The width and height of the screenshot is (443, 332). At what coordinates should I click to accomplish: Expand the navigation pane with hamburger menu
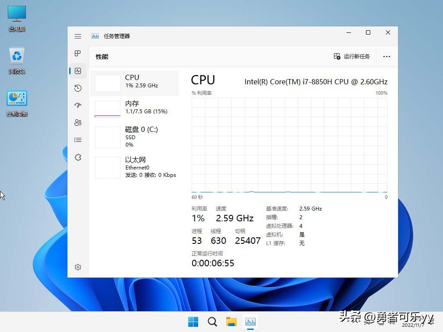tap(78, 36)
